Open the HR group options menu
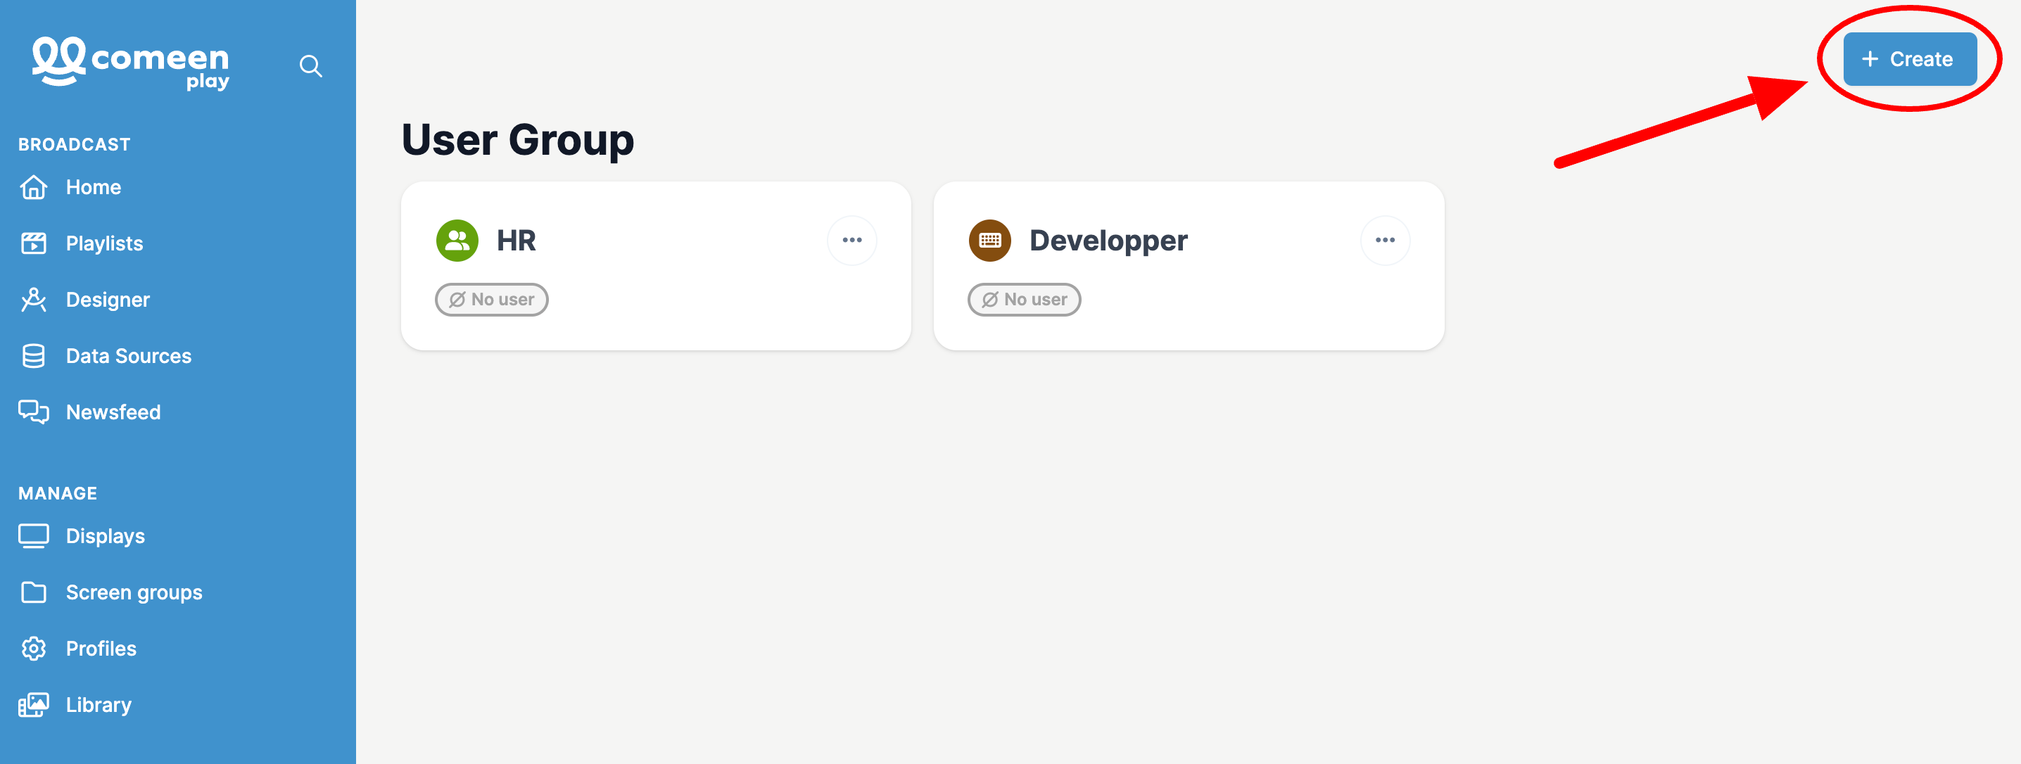 (x=852, y=240)
